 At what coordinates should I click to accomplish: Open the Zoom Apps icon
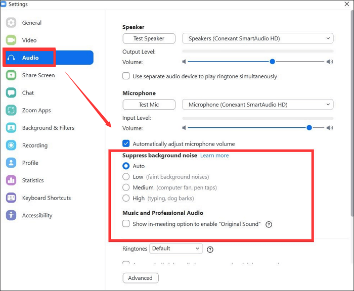coord(11,110)
